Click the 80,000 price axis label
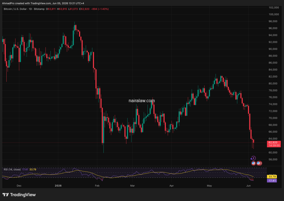This screenshot has width=284, height=201. [273, 84]
